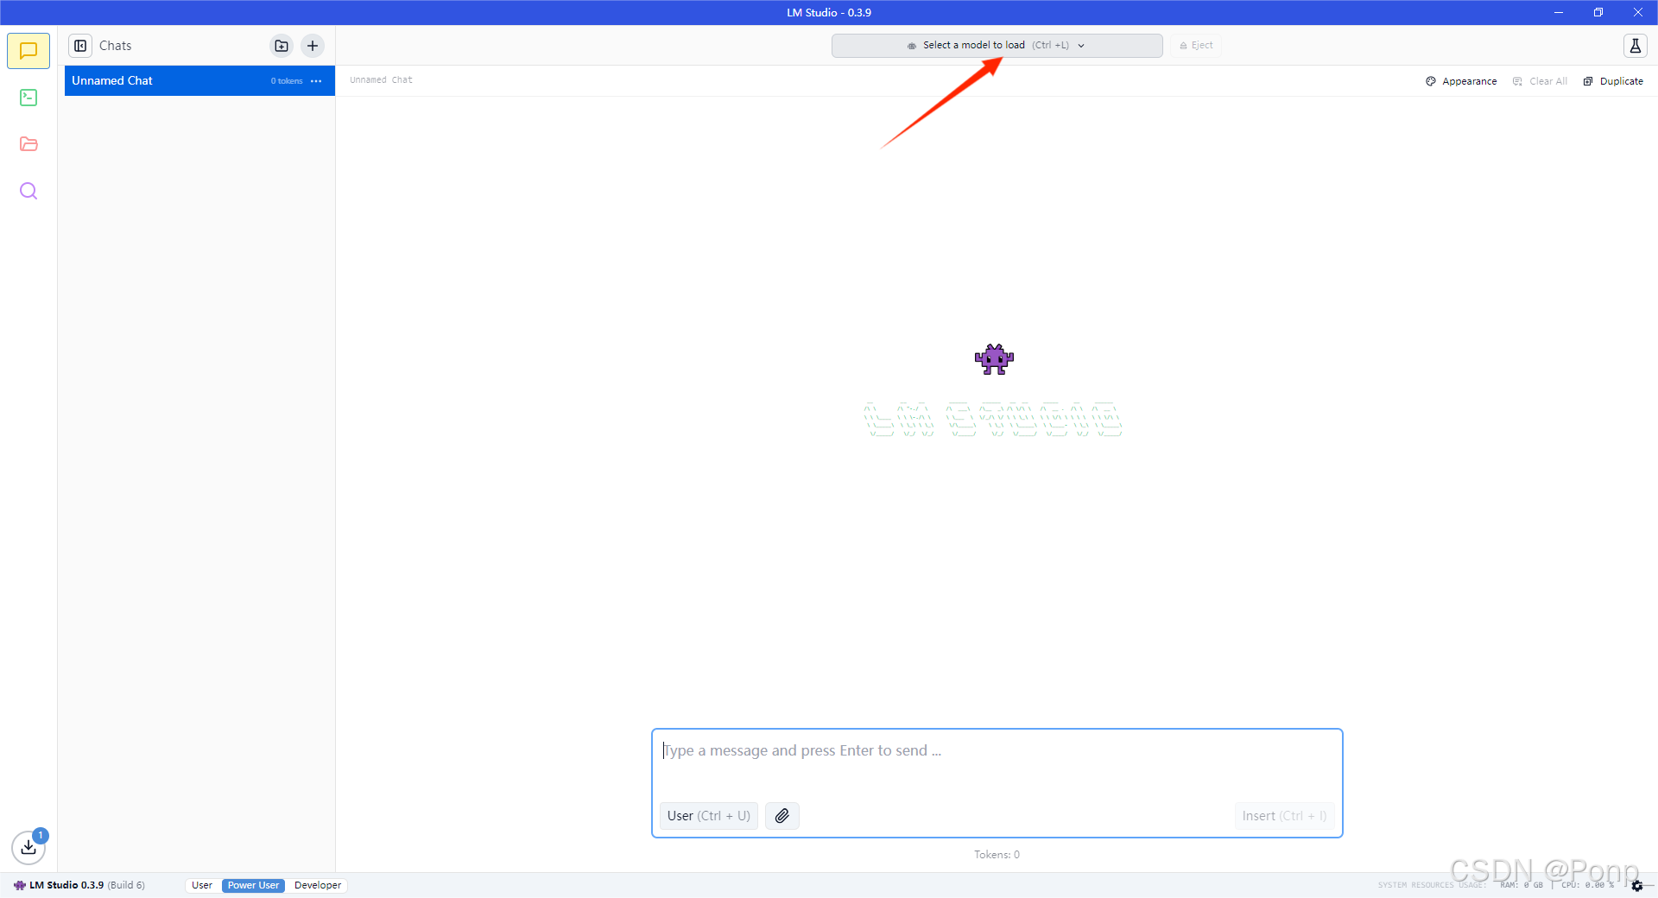Click the RAM usage status entry

click(x=1522, y=885)
